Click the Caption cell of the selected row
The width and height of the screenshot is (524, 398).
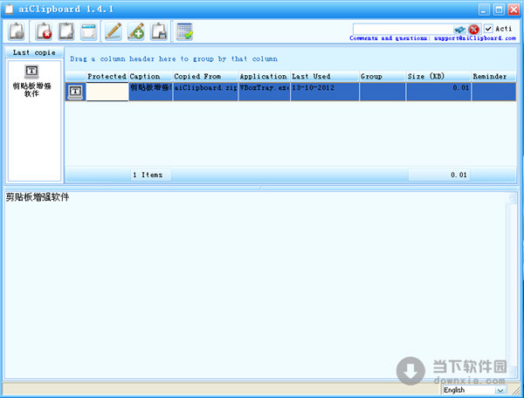[150, 92]
